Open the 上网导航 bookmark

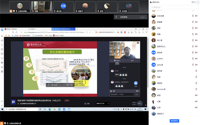pos(15,35)
